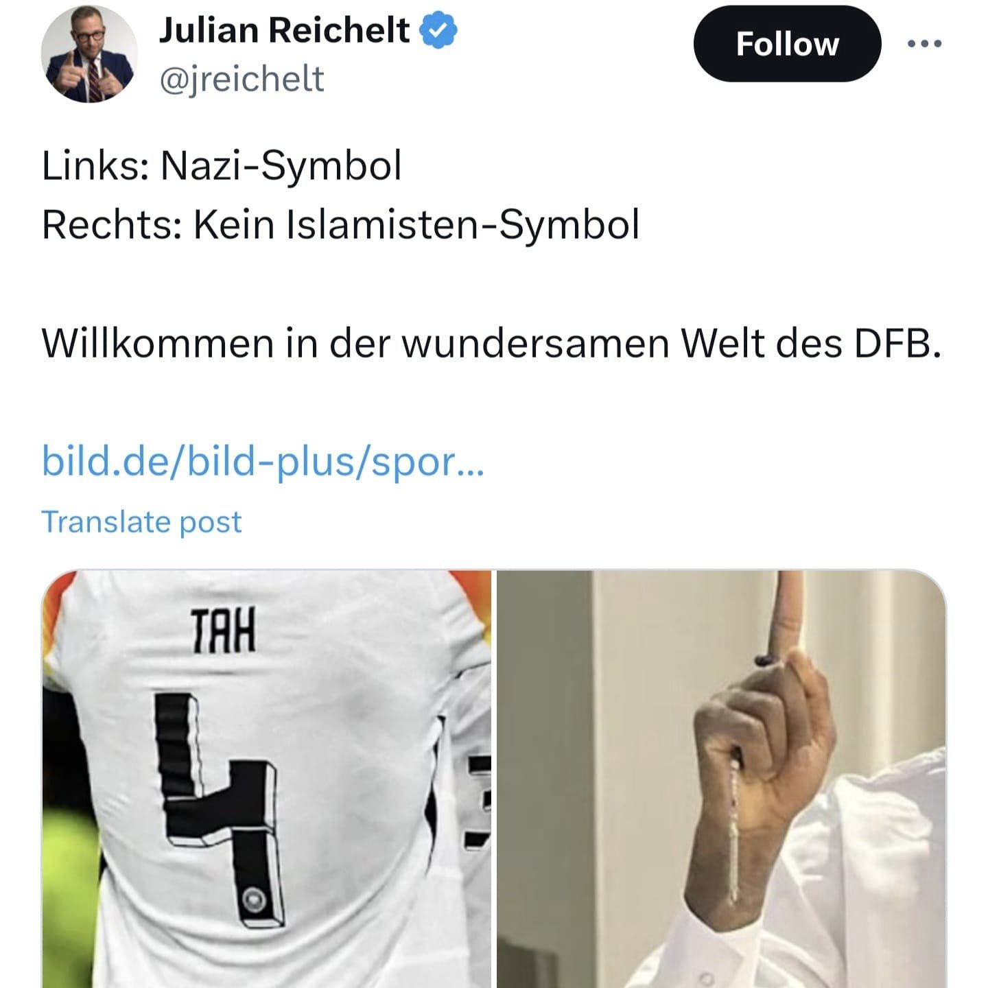Open the left jersey photo
988x988 pixels.
267,779
